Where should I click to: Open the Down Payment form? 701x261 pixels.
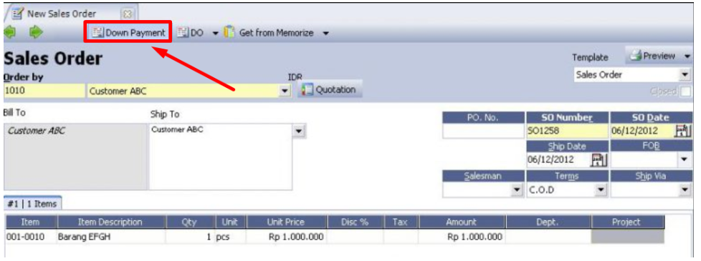(x=128, y=33)
